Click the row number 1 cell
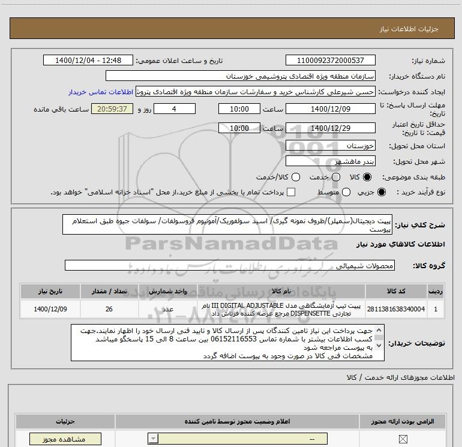 (x=436, y=309)
